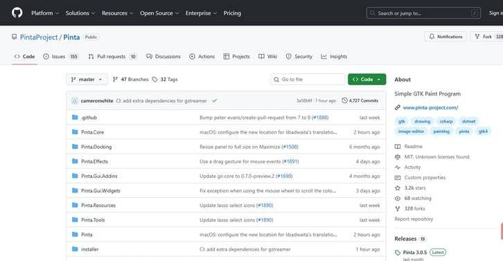Click the GitHub logo icon

click(17, 13)
